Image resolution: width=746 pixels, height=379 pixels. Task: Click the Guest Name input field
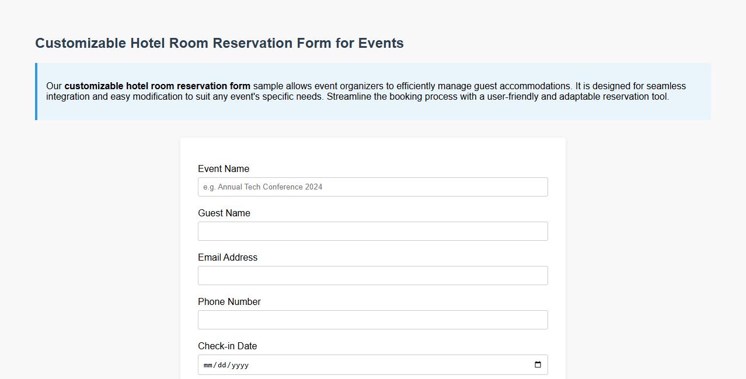[x=372, y=231]
